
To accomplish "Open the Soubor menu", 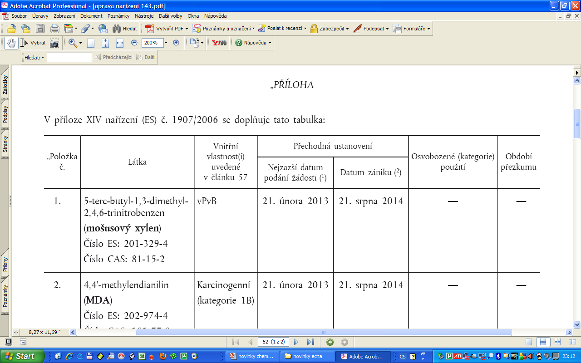I will [19, 16].
